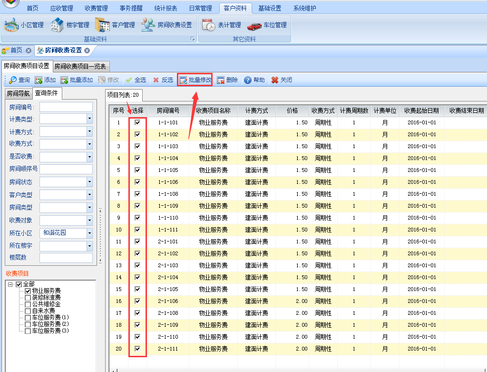This screenshot has width=487, height=372.
Task: Click the 房间编号 input field
Action: 66,107
